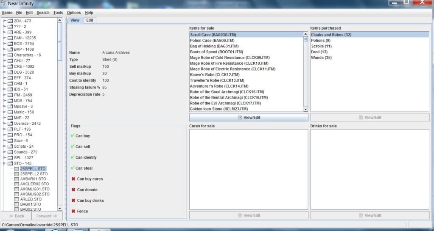Click the Items for sale scrollbar down arrow
434x231 pixels.
coord(305,109)
